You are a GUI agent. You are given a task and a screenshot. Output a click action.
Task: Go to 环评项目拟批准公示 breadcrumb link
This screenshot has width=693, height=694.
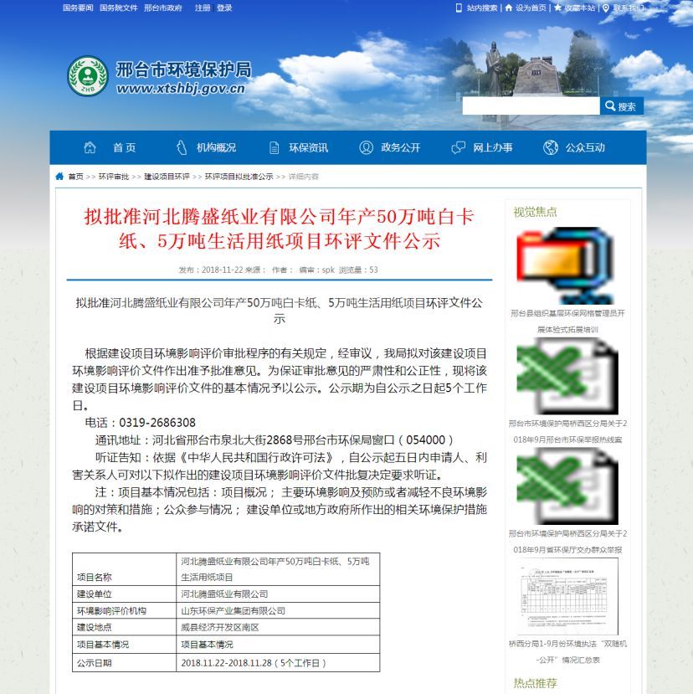pos(239,177)
